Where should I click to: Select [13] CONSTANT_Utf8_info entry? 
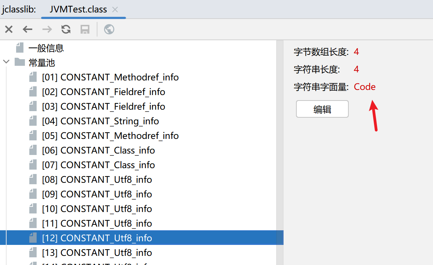click(97, 253)
